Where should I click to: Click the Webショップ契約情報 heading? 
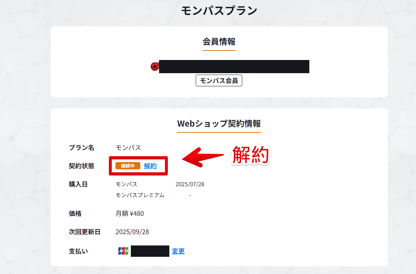[219, 123]
